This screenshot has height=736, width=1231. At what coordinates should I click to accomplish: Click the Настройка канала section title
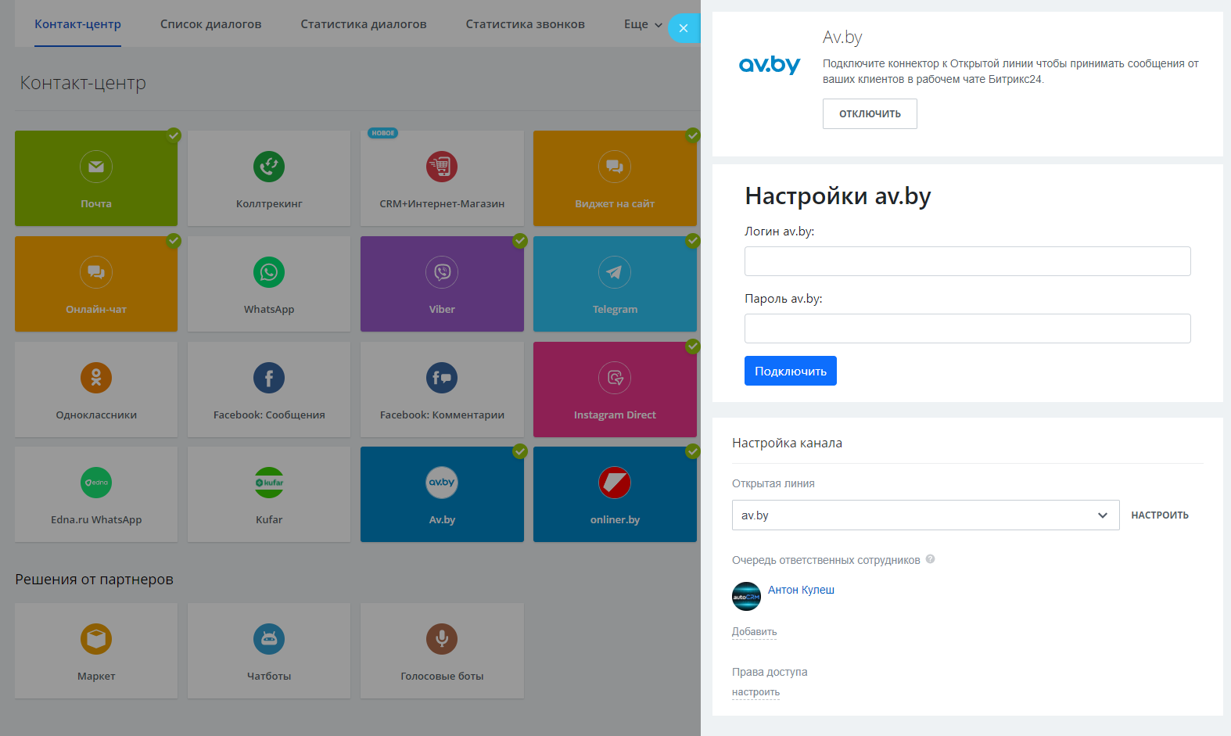click(x=787, y=443)
